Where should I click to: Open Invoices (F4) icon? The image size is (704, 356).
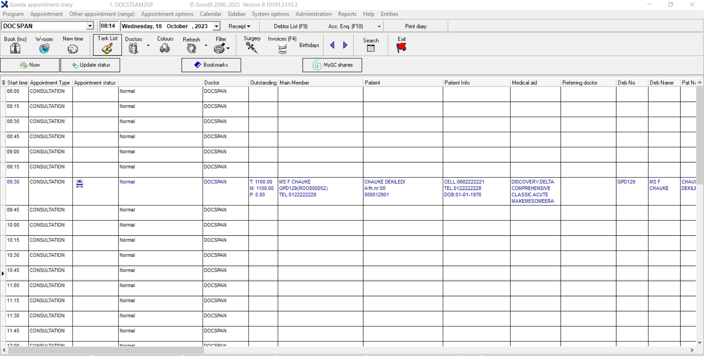tap(282, 48)
